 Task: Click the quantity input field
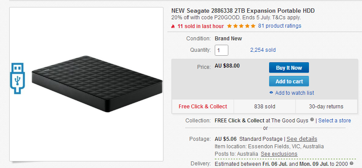221,50
